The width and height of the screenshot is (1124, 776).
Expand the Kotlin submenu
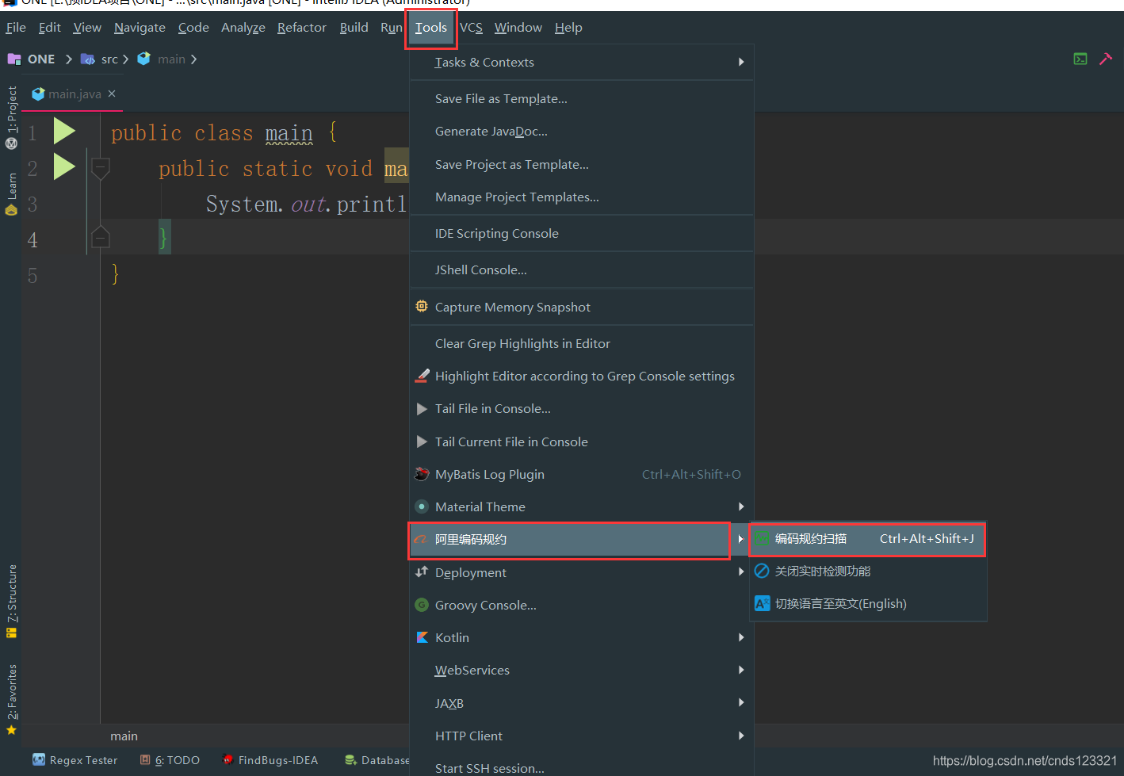pos(581,638)
